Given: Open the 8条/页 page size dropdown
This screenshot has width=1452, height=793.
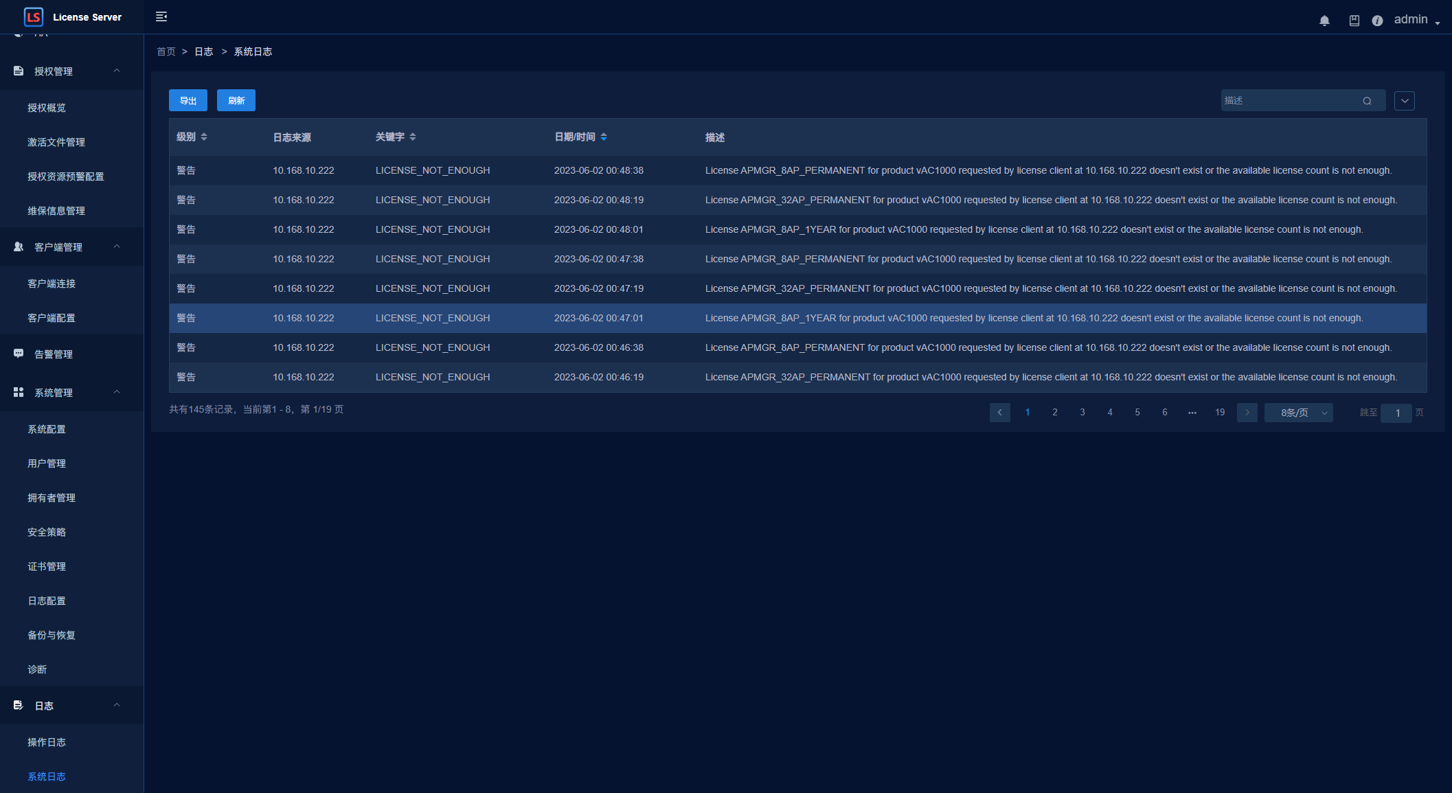Looking at the screenshot, I should click(1298, 413).
